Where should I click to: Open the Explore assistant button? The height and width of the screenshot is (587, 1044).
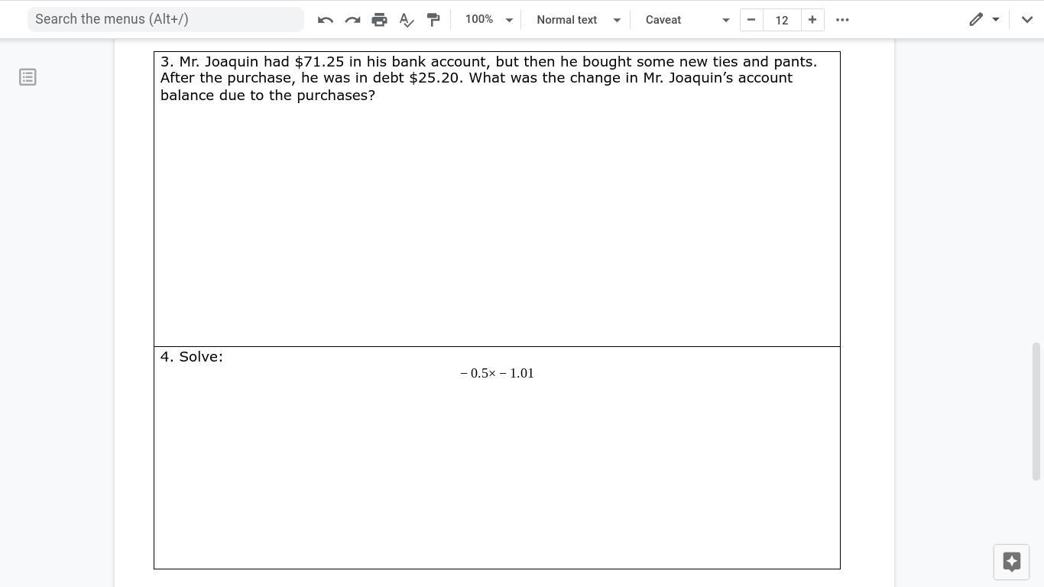point(1011,562)
